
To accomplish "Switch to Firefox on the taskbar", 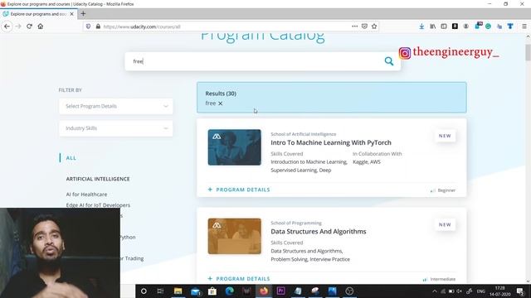I will coord(264,291).
